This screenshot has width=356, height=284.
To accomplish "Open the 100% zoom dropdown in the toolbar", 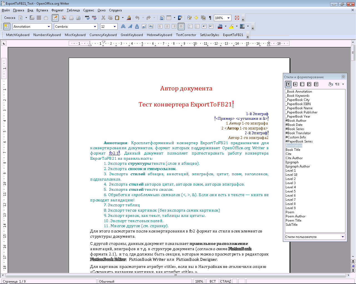I will click(229, 18).
